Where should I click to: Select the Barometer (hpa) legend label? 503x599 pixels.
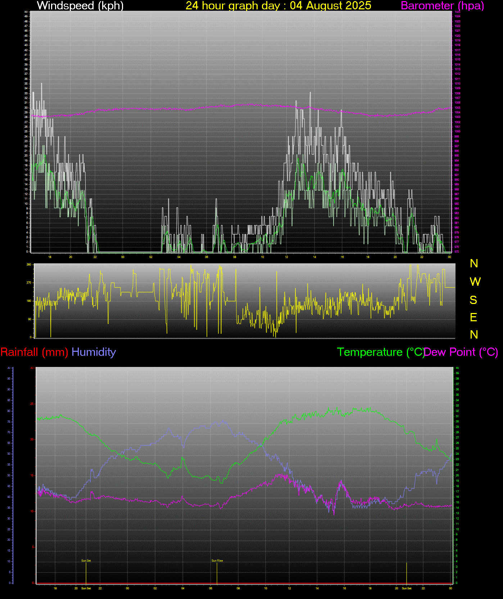442,6
